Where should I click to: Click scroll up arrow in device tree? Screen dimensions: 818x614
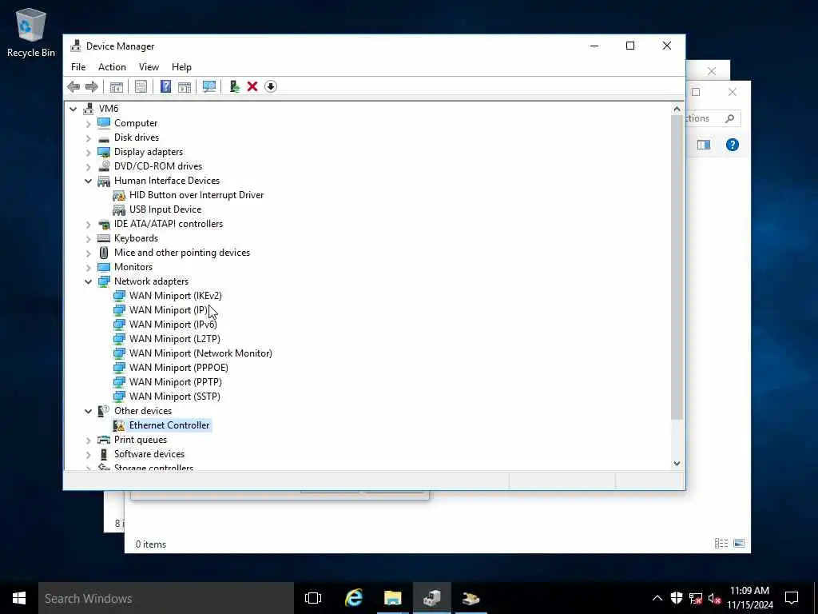coord(677,109)
